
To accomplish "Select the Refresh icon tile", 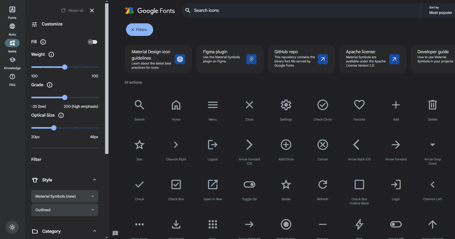I will 323,189.
